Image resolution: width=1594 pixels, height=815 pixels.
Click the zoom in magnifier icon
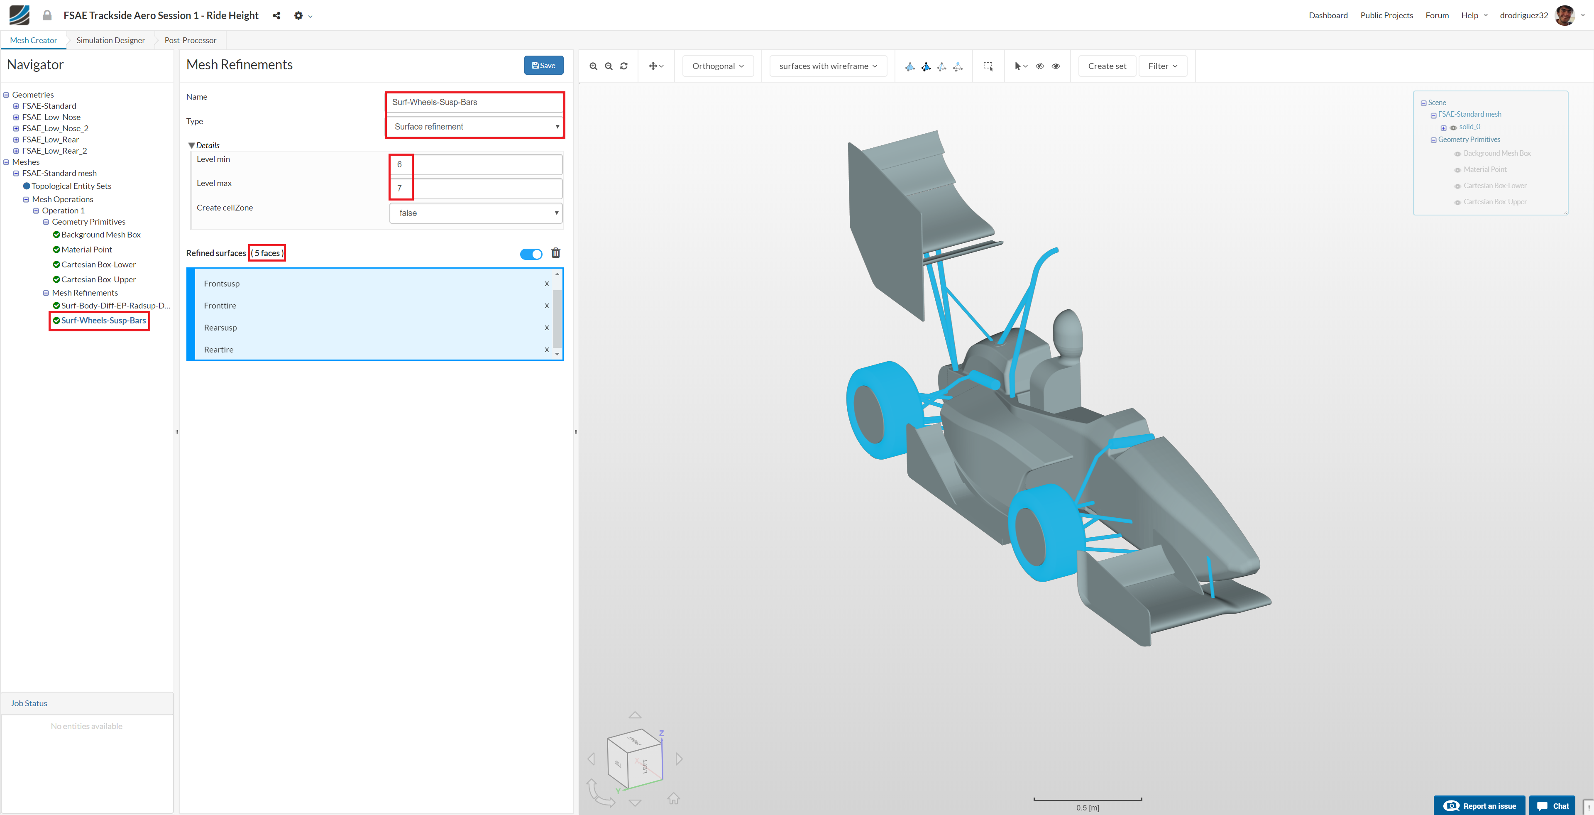click(593, 66)
